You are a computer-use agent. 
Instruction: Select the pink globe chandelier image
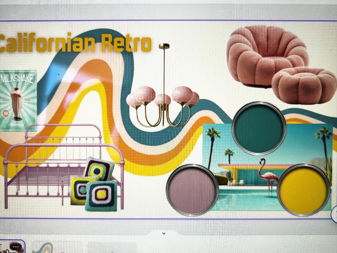pyautogui.click(x=163, y=96)
